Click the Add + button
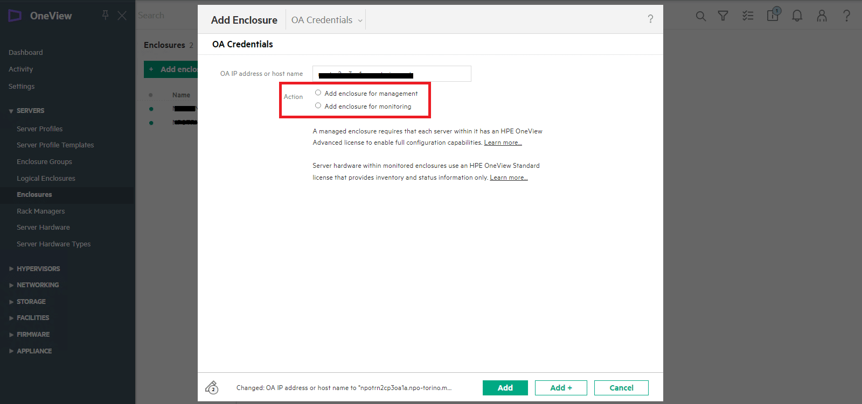 click(x=561, y=388)
